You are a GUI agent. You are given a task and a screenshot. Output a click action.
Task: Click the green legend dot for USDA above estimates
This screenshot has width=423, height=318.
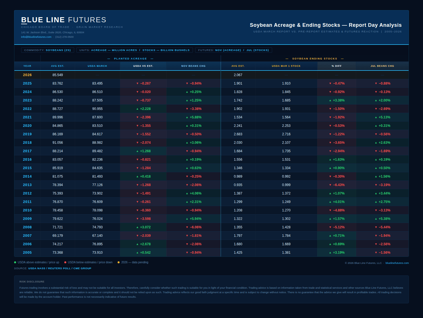point(15,262)
